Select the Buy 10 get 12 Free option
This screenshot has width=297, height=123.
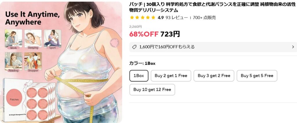152,90
